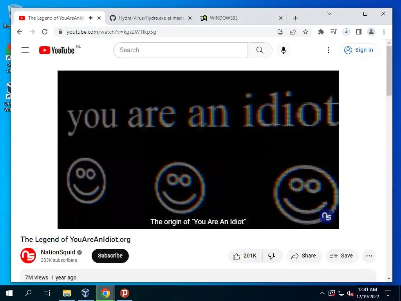401x301 pixels.
Task: Like the video with thumbs up
Action: point(245,256)
